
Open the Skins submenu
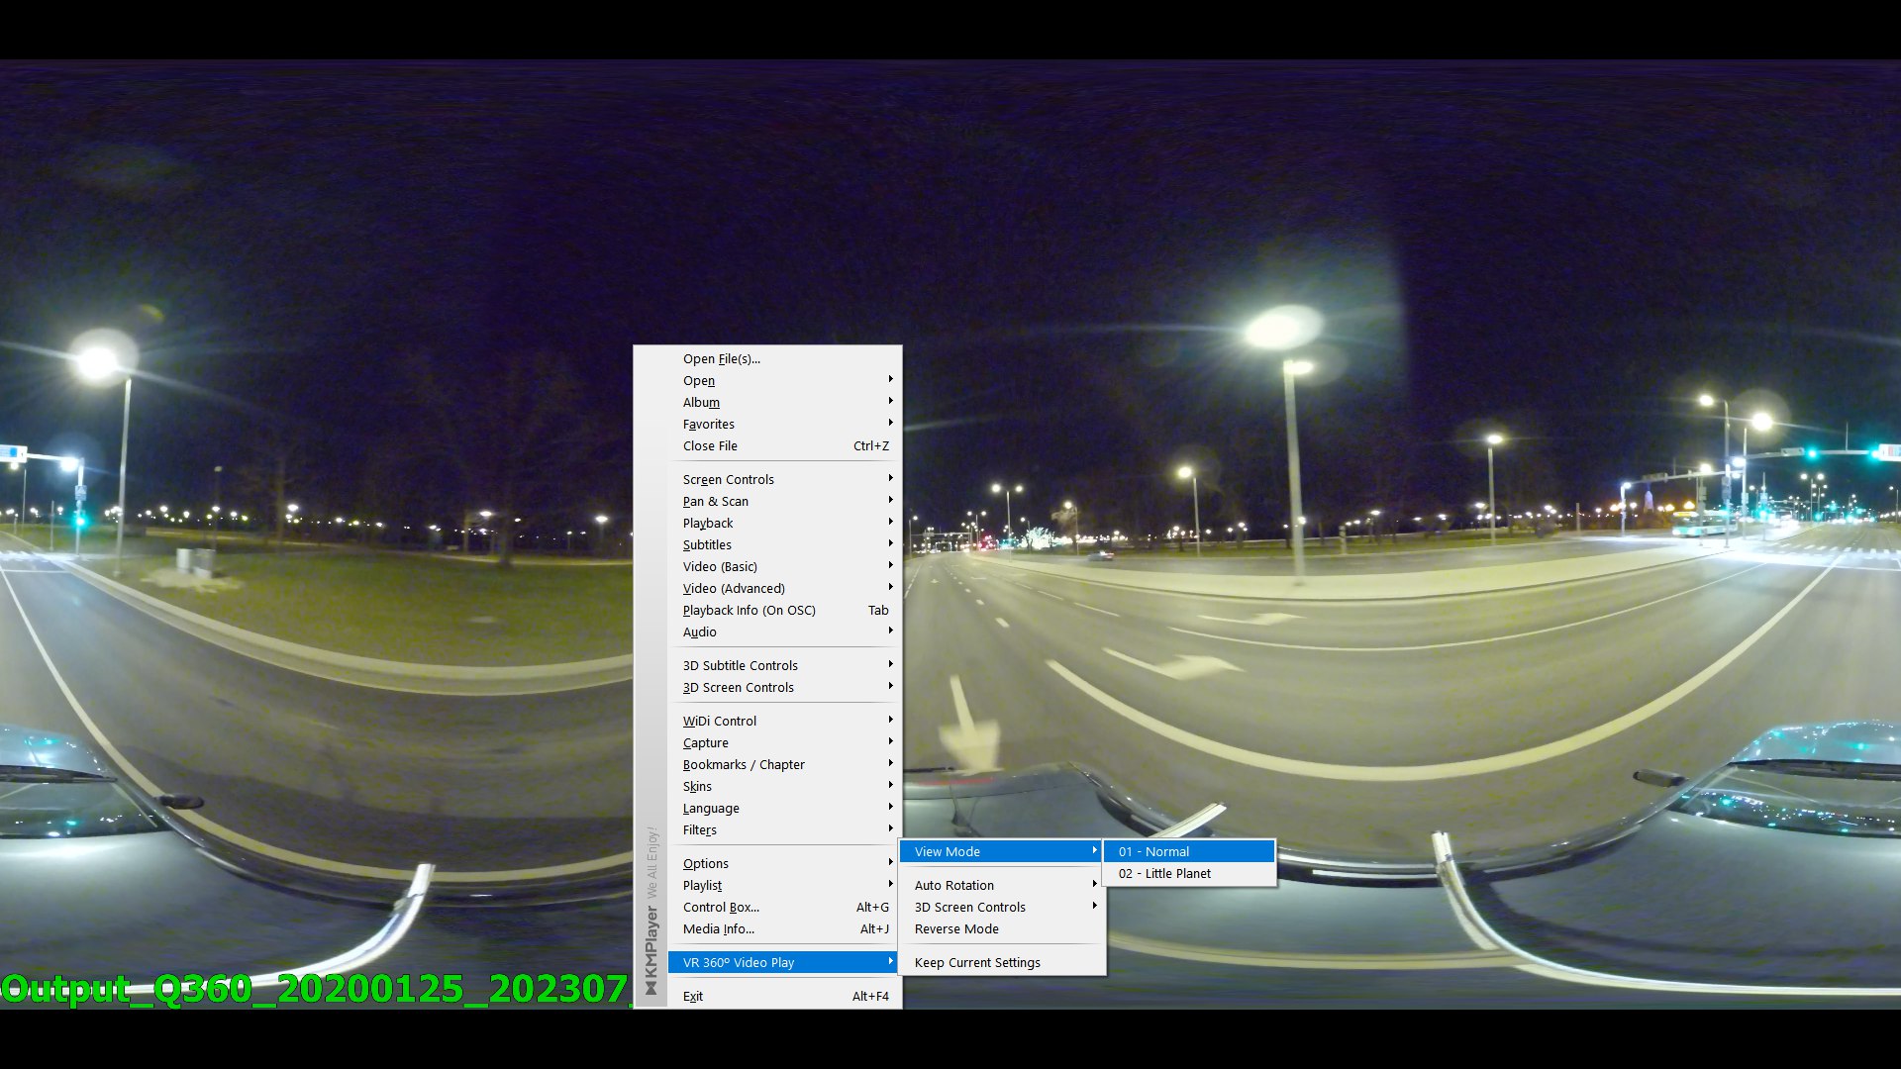pyautogui.click(x=782, y=786)
